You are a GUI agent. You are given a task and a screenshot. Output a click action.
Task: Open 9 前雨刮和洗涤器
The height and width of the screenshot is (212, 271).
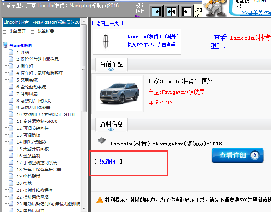pos(33,108)
